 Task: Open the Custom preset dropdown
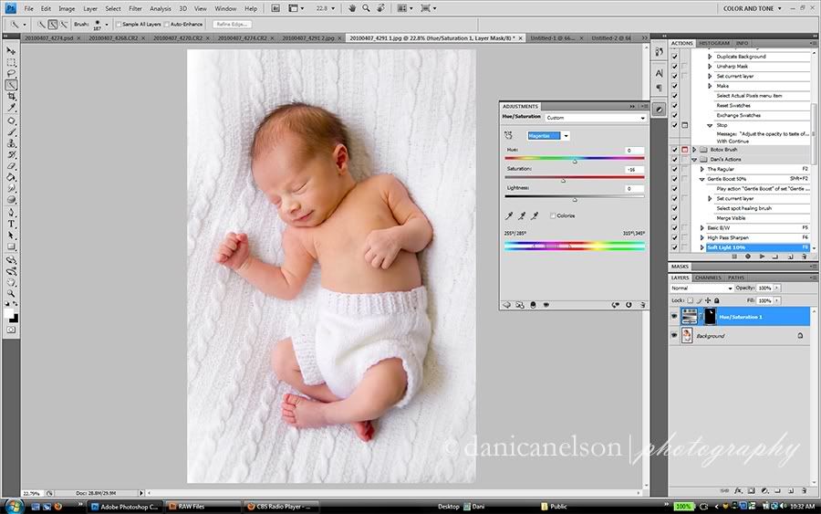tap(596, 118)
